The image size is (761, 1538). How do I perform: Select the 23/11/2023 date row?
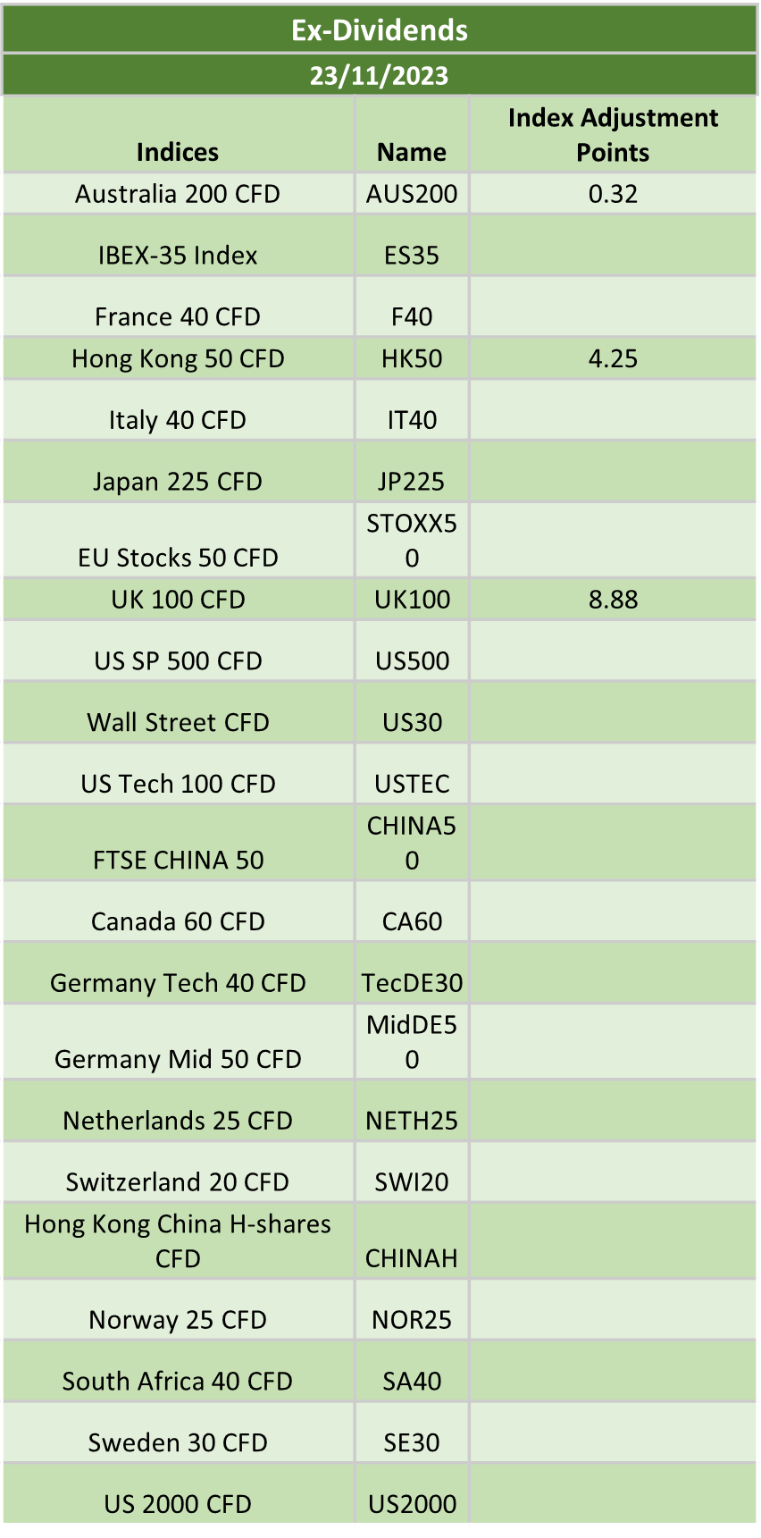(380, 75)
